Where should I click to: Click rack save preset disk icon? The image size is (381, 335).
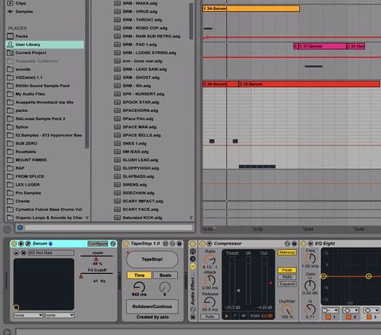point(193,317)
